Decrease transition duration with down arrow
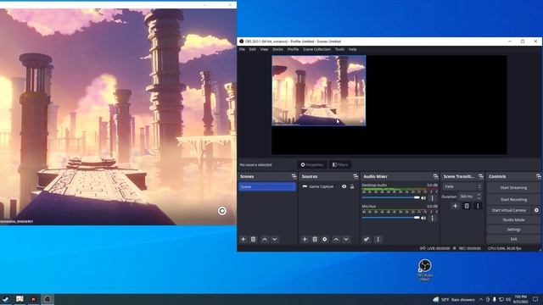The height and width of the screenshot is (305, 543). [479, 198]
